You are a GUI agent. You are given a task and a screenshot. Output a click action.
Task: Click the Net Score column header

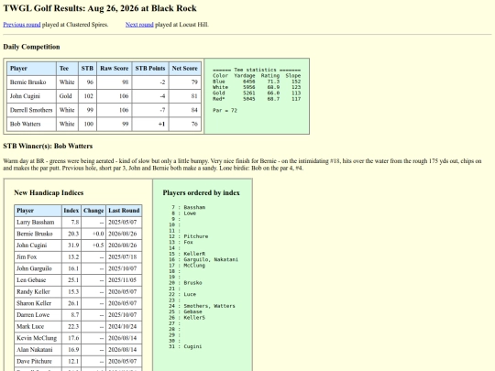click(184, 69)
